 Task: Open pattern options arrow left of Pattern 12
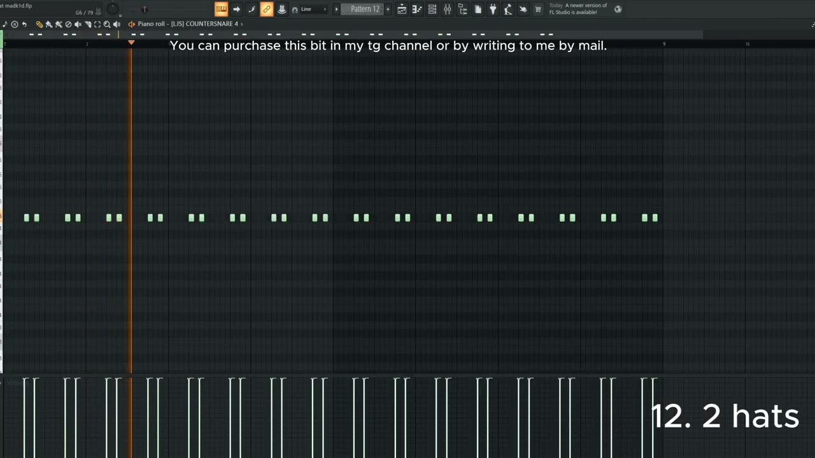tap(337, 9)
